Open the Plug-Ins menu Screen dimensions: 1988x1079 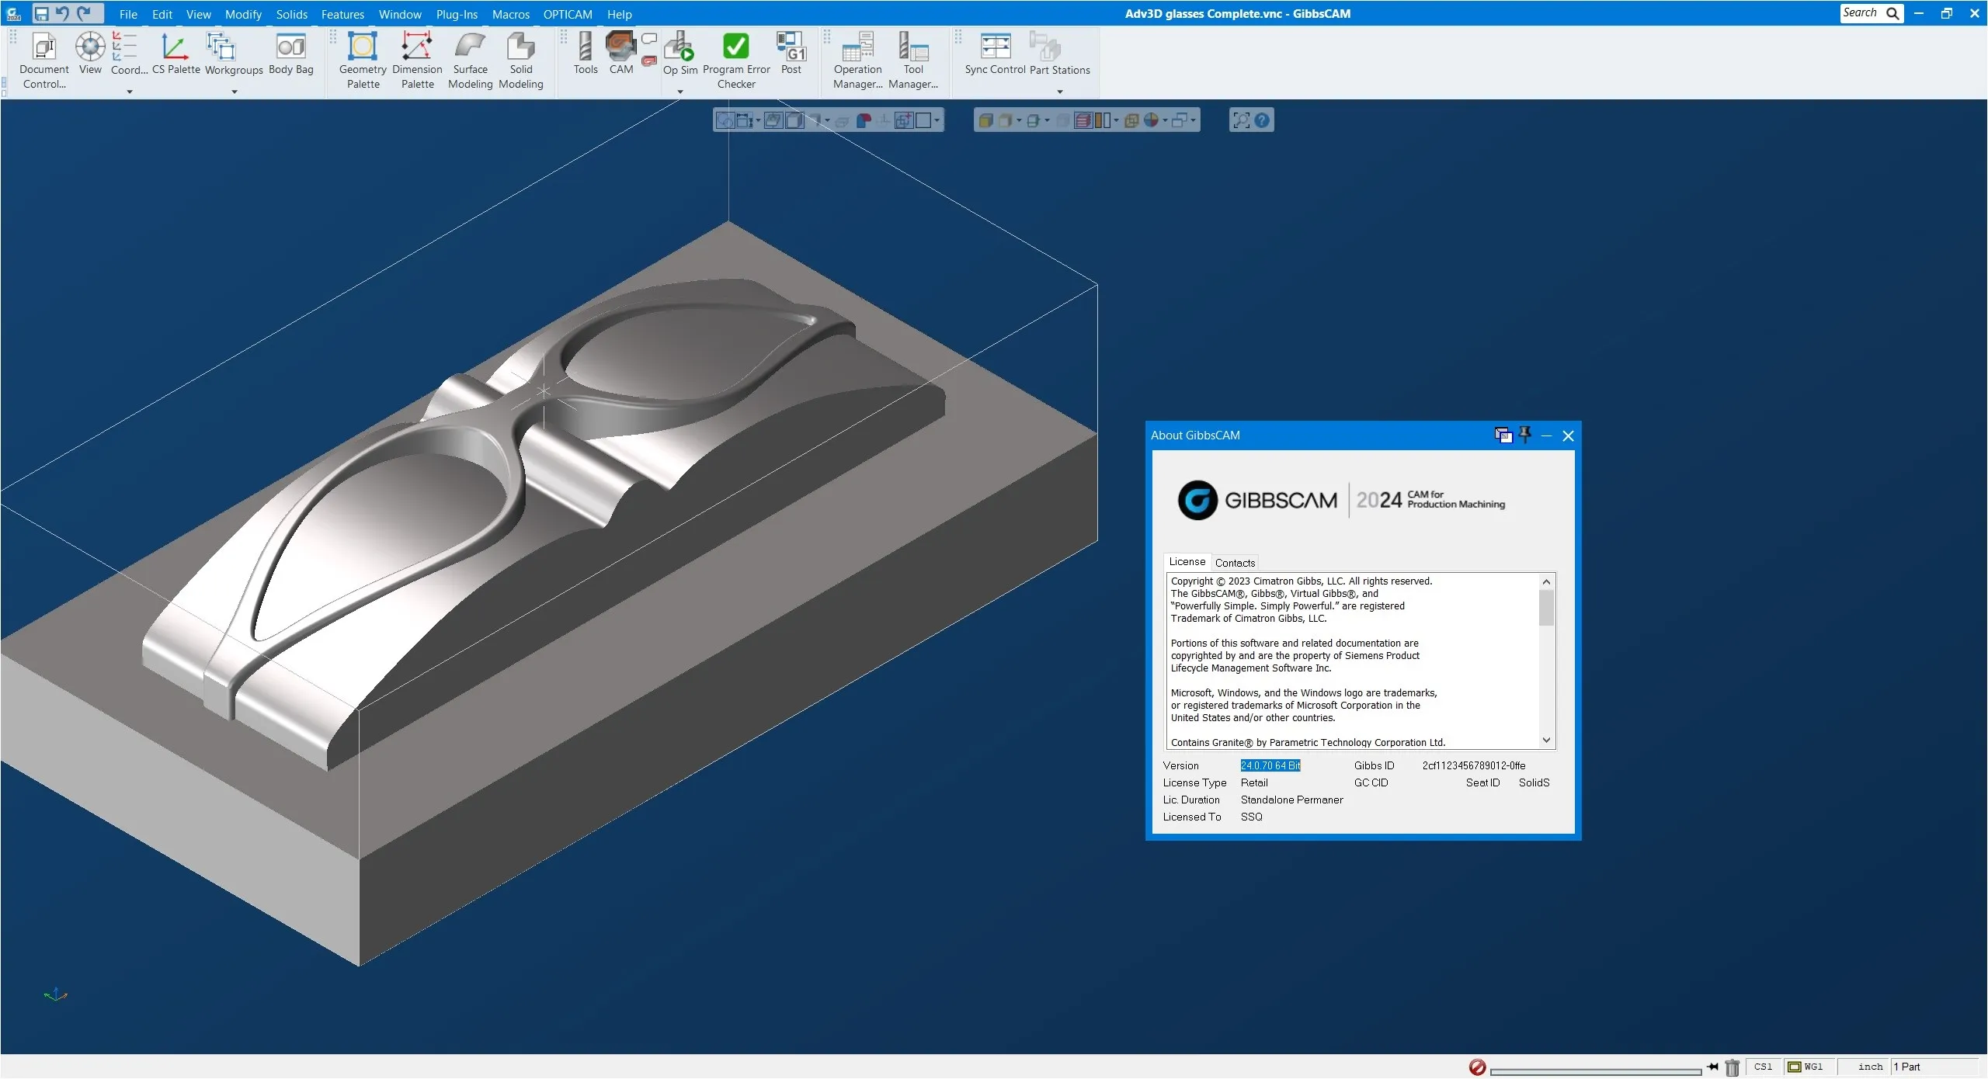456,14
